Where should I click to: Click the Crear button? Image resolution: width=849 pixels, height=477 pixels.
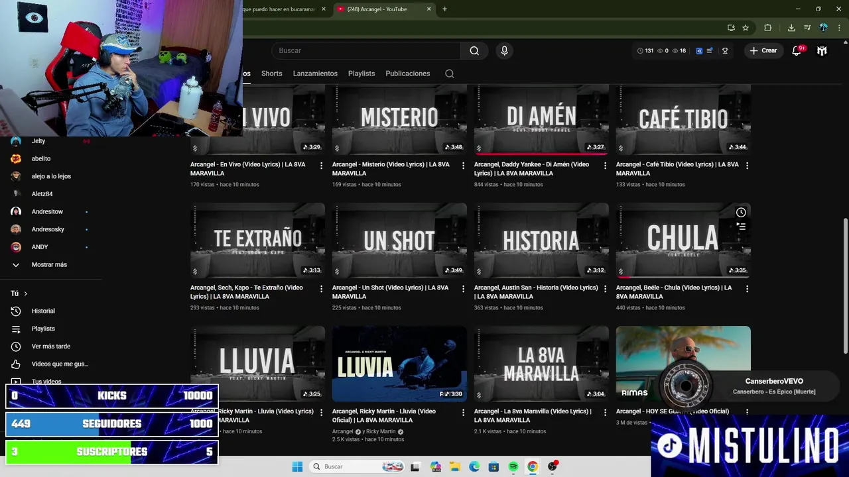click(763, 50)
